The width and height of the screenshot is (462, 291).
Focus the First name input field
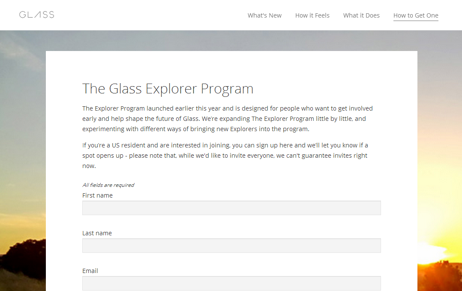pyautogui.click(x=231, y=208)
